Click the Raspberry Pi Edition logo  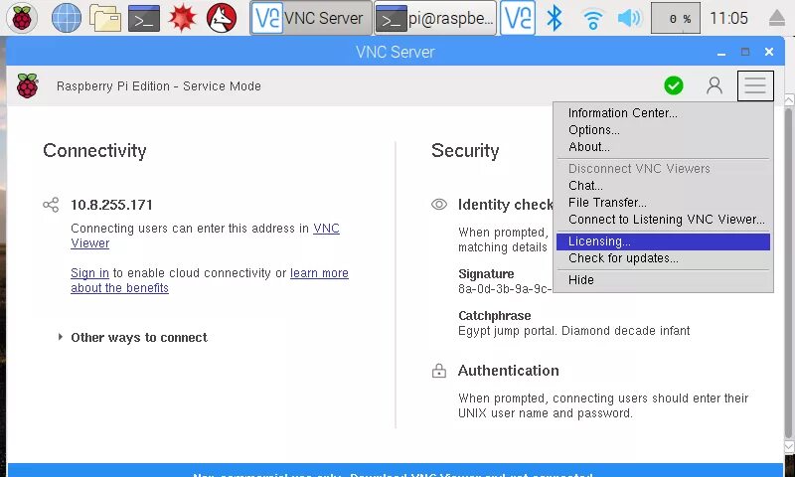click(27, 85)
